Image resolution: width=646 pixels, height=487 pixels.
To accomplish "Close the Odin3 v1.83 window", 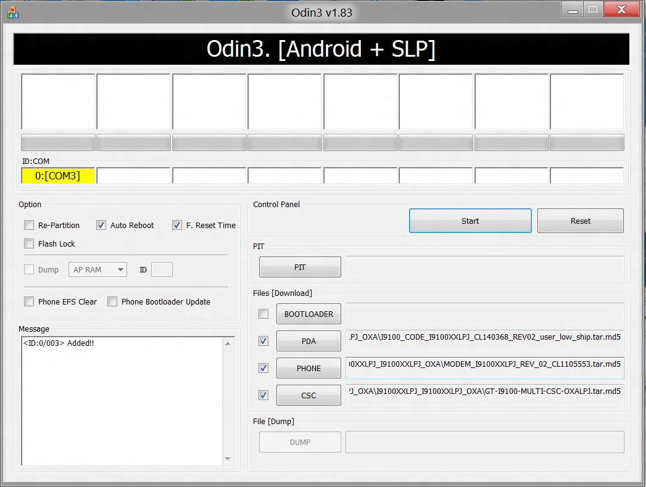I will coord(622,9).
